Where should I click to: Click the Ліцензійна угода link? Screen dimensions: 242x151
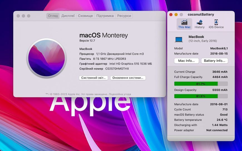[120, 94]
